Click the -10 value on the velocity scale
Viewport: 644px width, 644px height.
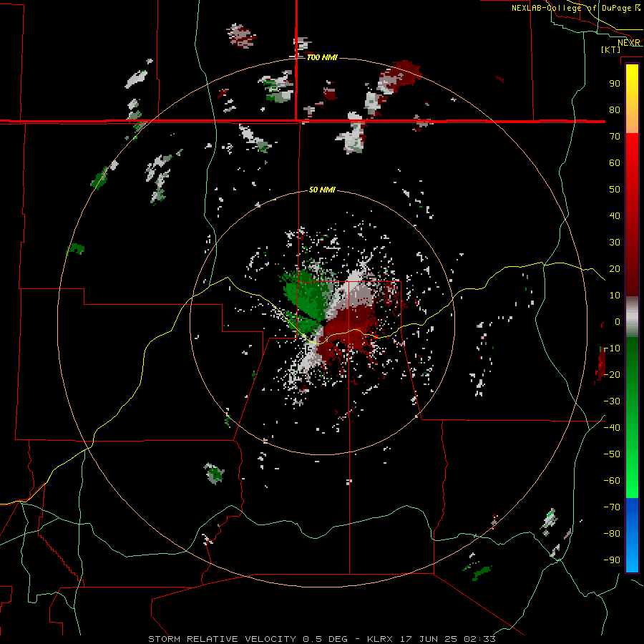[x=612, y=348]
